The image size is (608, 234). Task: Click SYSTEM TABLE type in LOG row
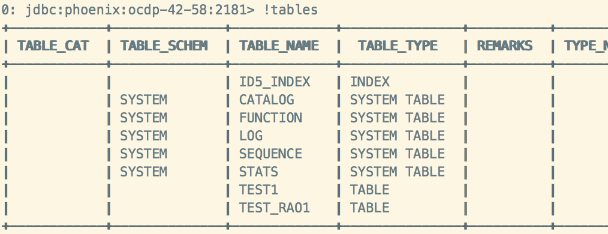coord(398,136)
